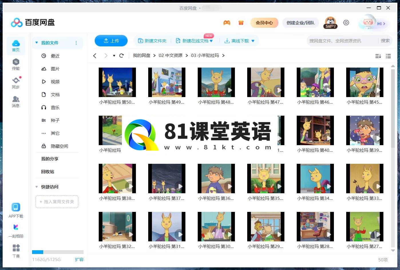Open the 同步 sync panel
The image size is (400, 270).
point(16,83)
